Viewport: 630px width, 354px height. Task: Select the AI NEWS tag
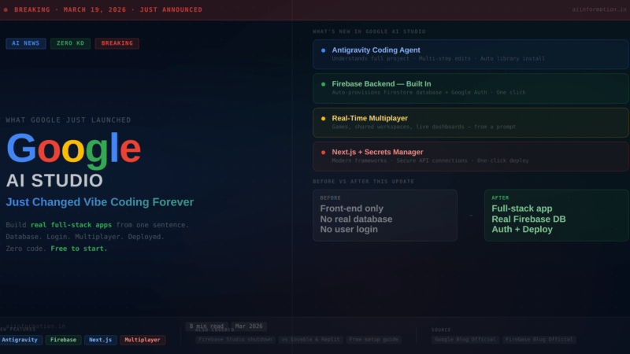26,44
